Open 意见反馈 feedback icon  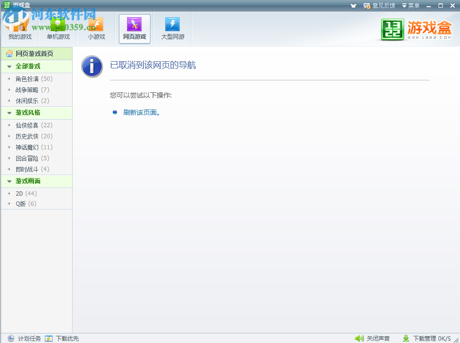(367, 5)
